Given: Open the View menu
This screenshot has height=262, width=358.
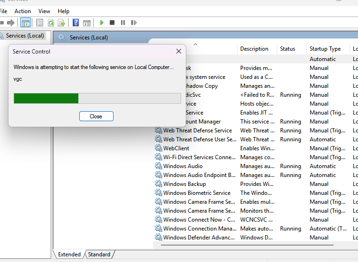Looking at the screenshot, I should [x=44, y=11].
